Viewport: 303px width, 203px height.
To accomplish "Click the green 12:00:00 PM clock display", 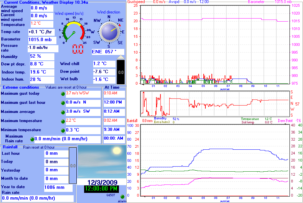I will coord(101,189).
